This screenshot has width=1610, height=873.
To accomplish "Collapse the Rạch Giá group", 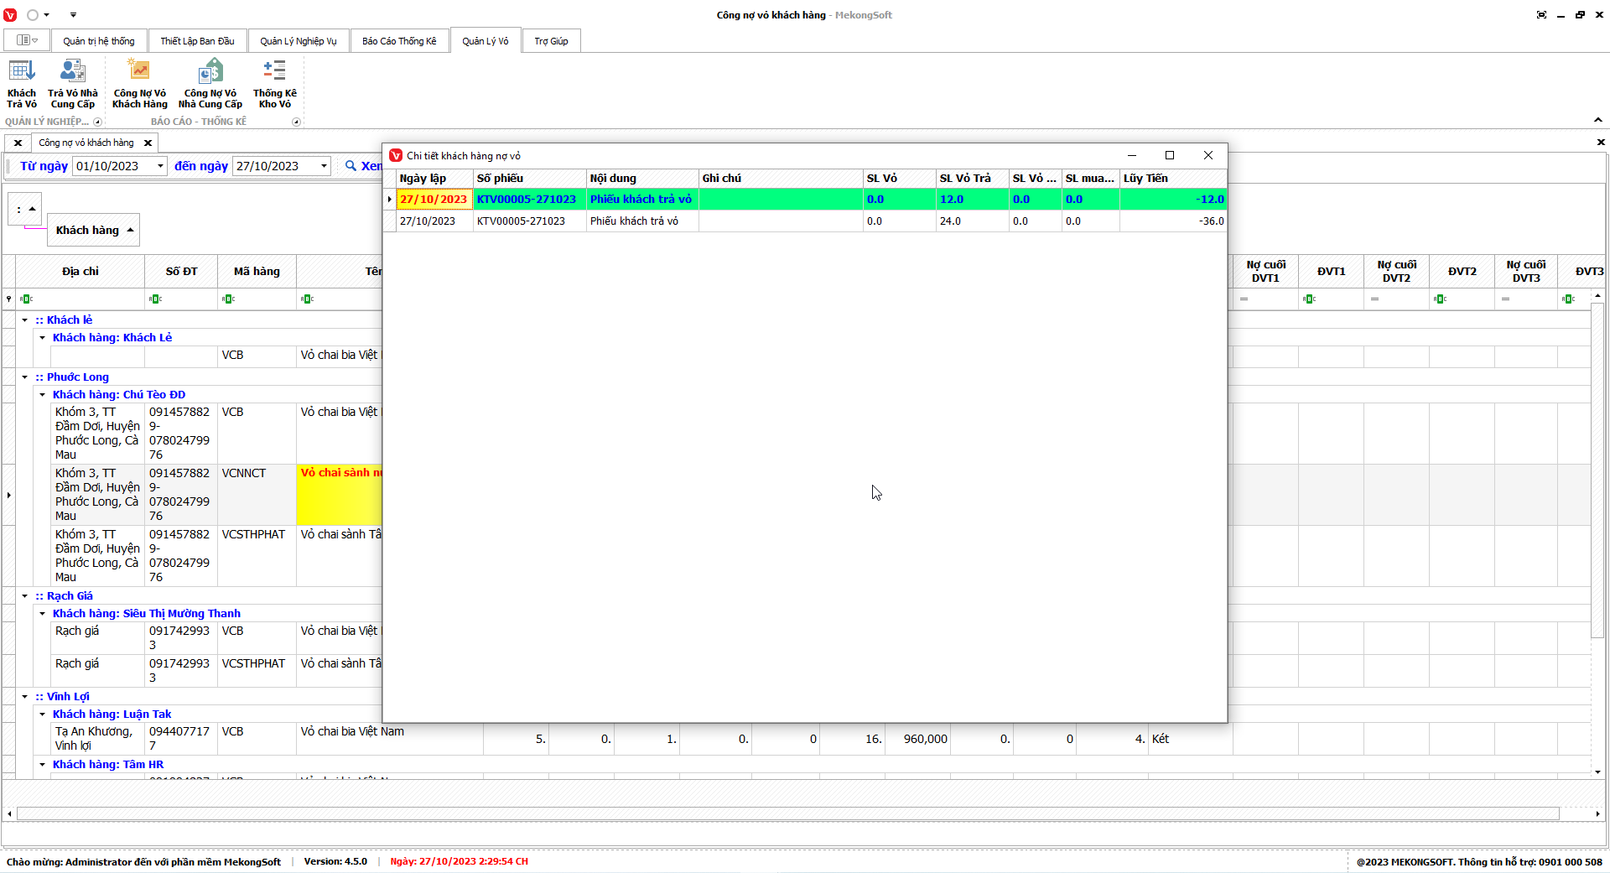I will click(25, 596).
